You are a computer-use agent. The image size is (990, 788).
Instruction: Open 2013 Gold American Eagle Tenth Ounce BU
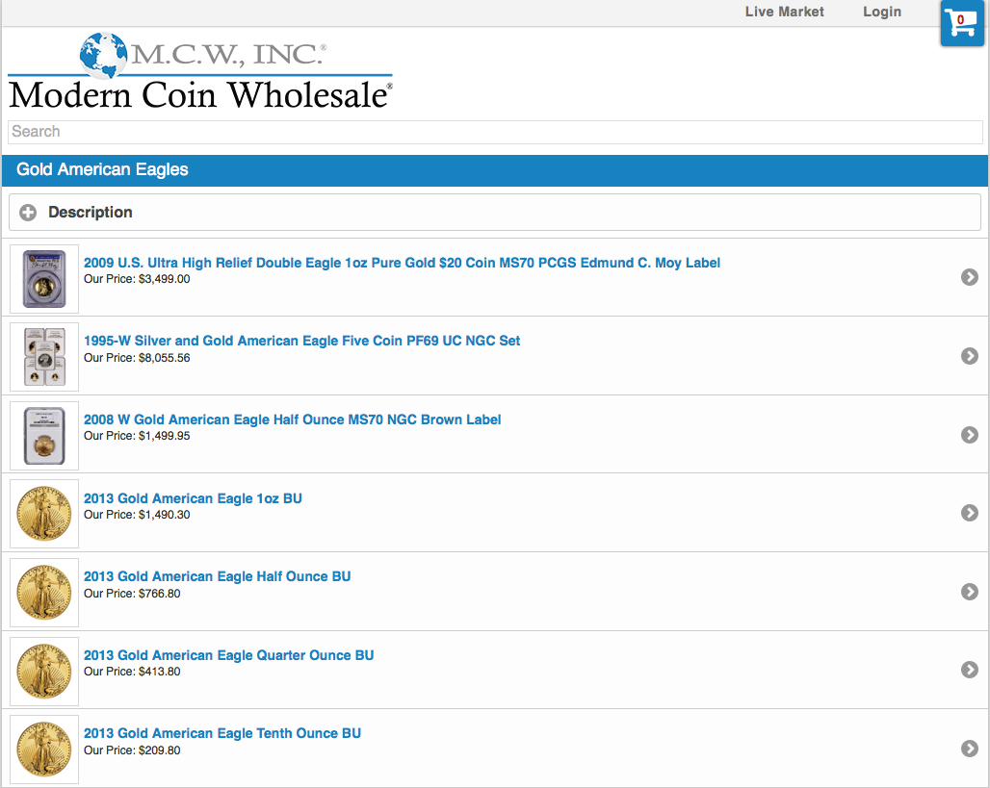[222, 733]
